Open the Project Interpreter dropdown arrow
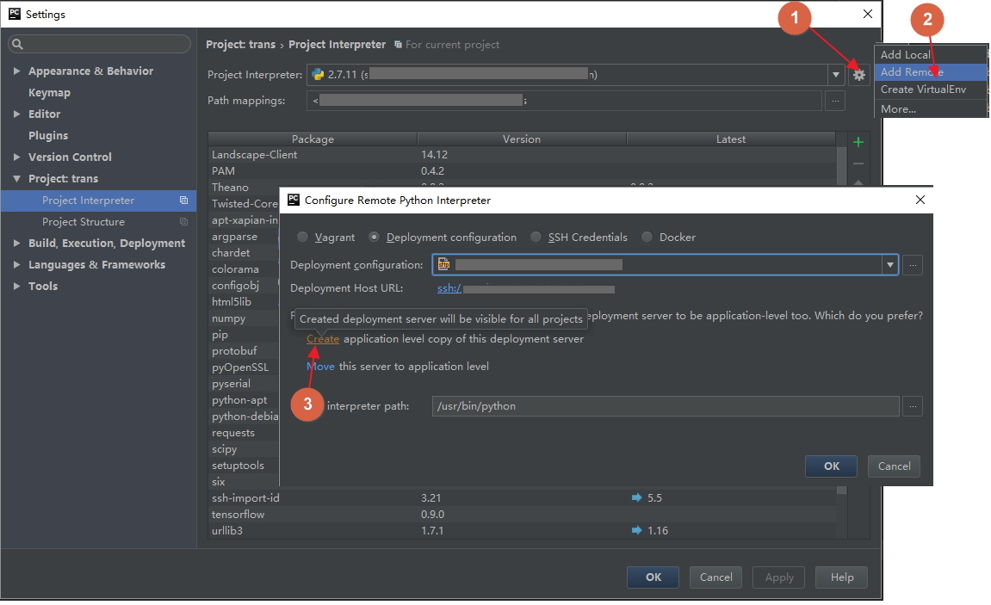 coord(835,75)
